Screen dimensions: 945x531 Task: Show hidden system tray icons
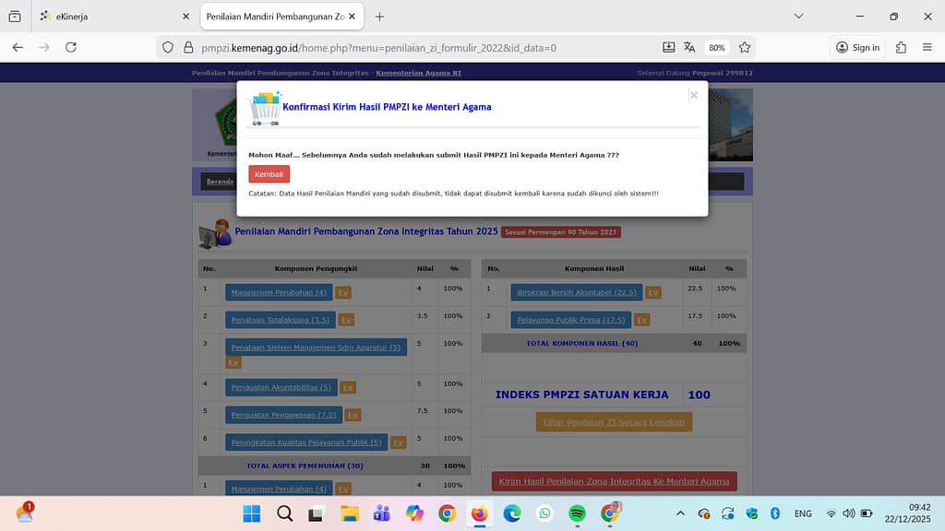[681, 513]
